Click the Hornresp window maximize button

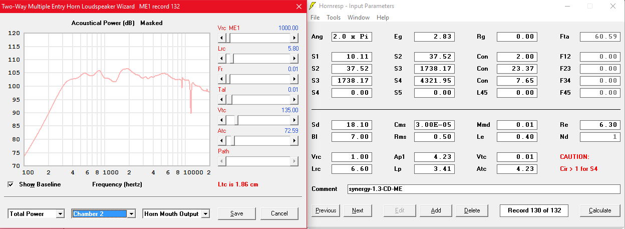coord(589,6)
